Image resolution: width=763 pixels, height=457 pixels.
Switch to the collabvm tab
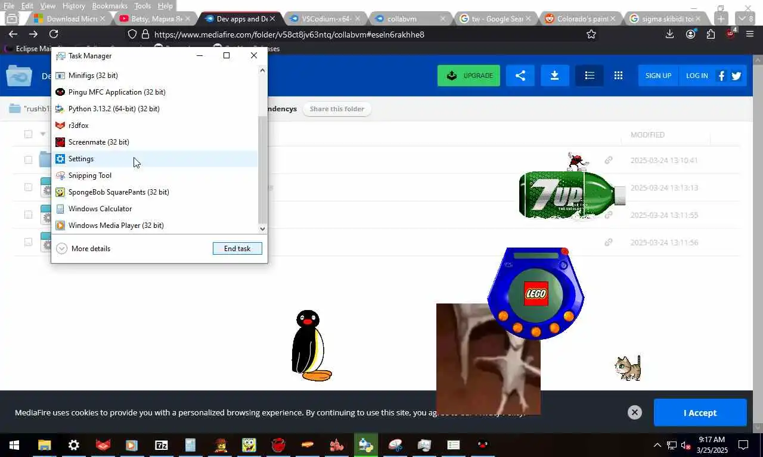click(410, 18)
